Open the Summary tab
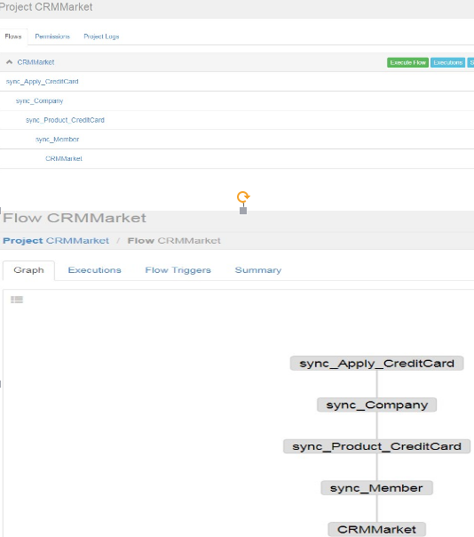This screenshot has width=474, height=537. point(258,270)
